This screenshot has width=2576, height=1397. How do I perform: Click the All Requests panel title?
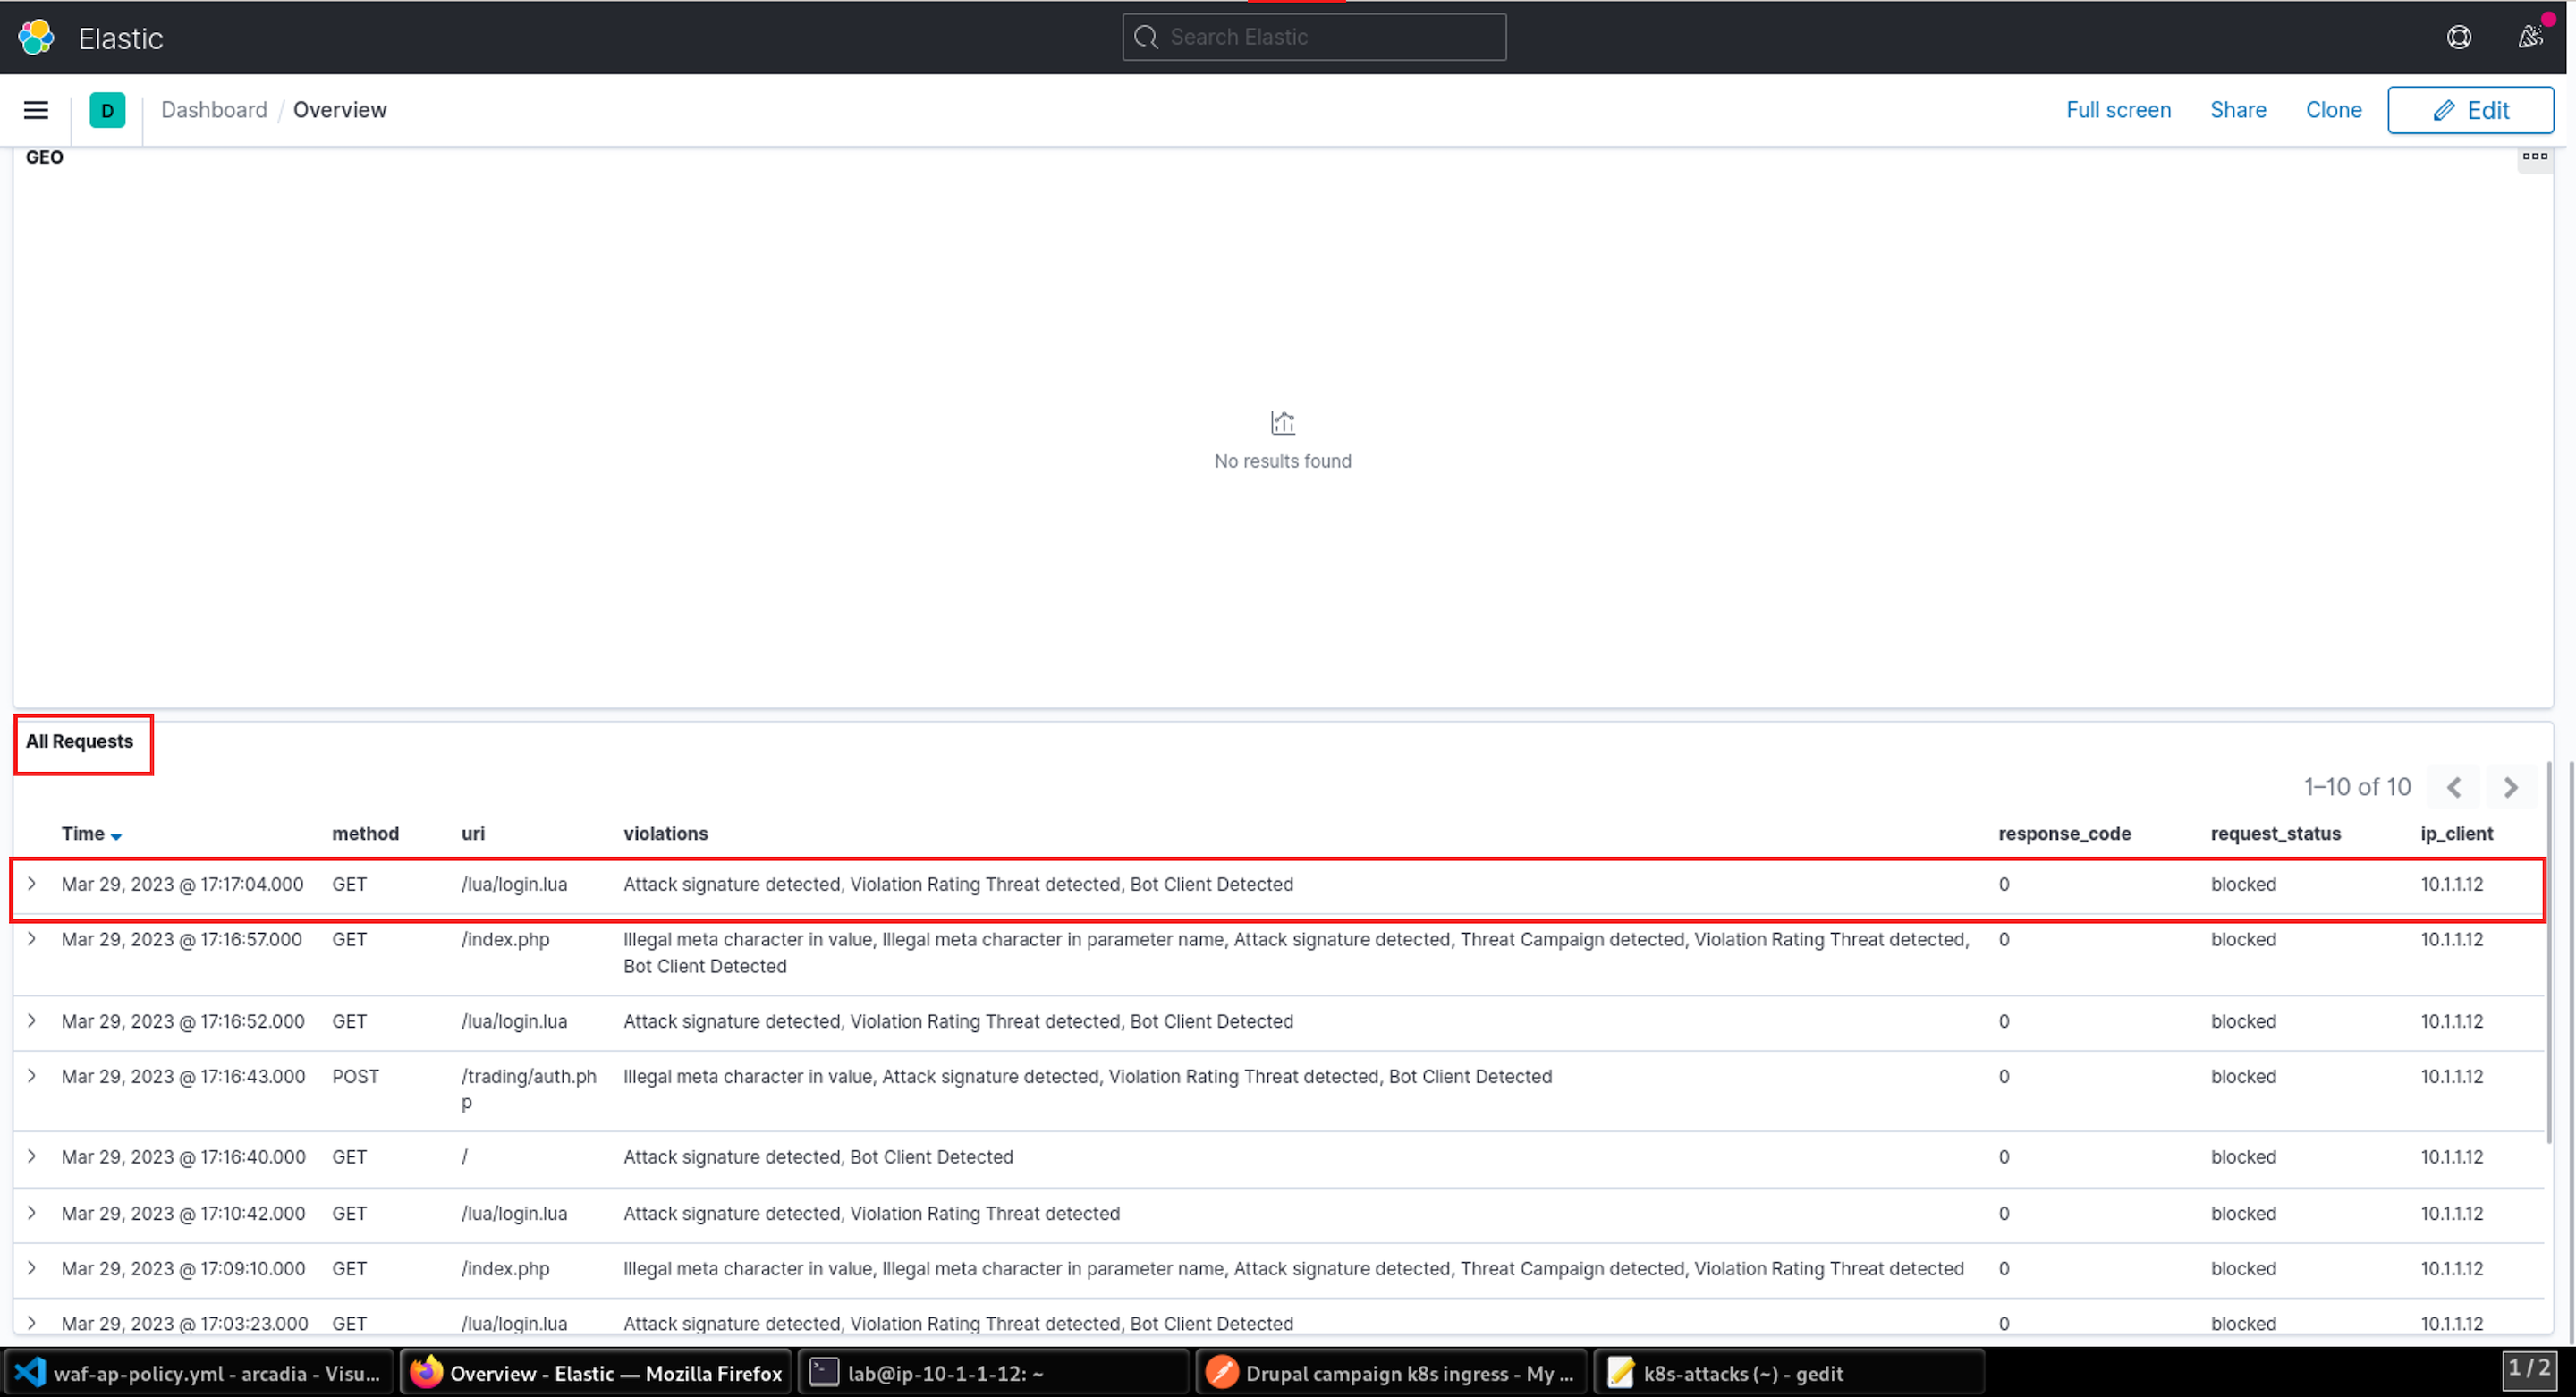(79, 742)
